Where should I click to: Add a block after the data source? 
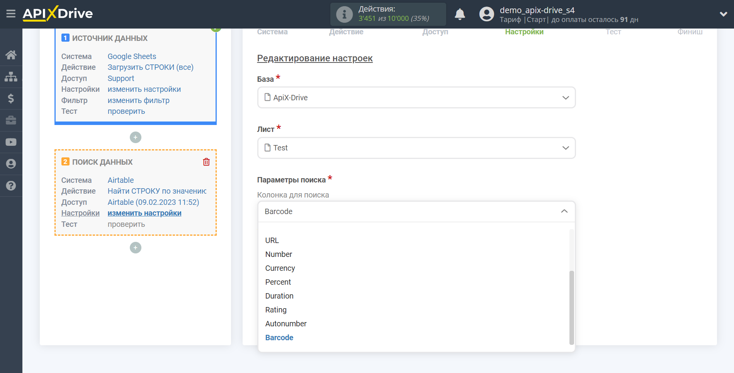(x=136, y=137)
